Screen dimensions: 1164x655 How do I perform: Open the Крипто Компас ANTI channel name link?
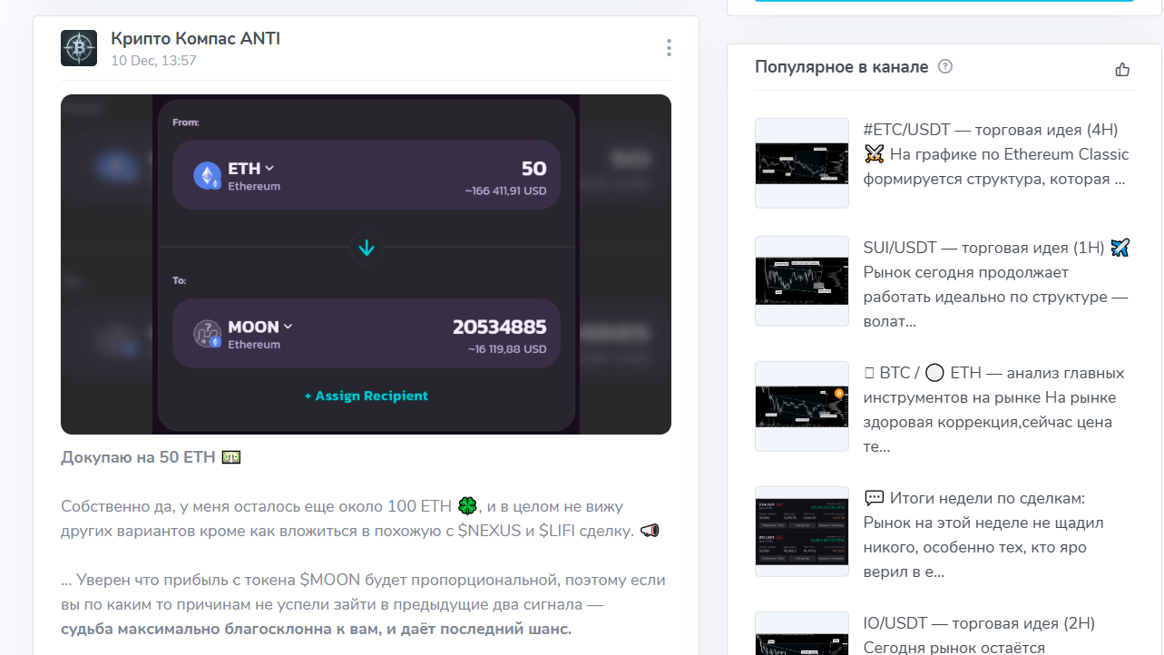[195, 38]
